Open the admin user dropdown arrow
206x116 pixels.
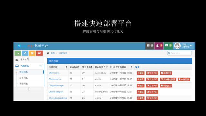click(191, 46)
